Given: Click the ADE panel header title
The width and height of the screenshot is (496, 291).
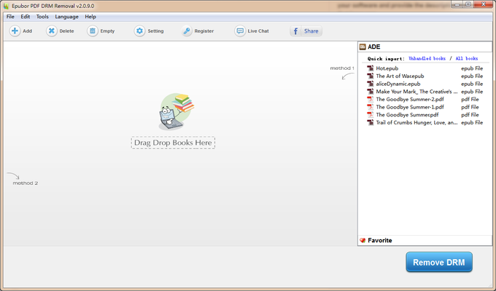Looking at the screenshot, I should (x=374, y=47).
